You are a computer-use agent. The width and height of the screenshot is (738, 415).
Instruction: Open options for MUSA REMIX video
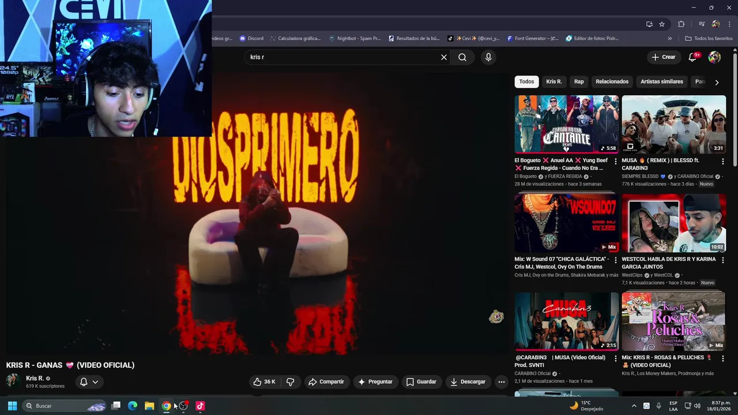coord(723,161)
